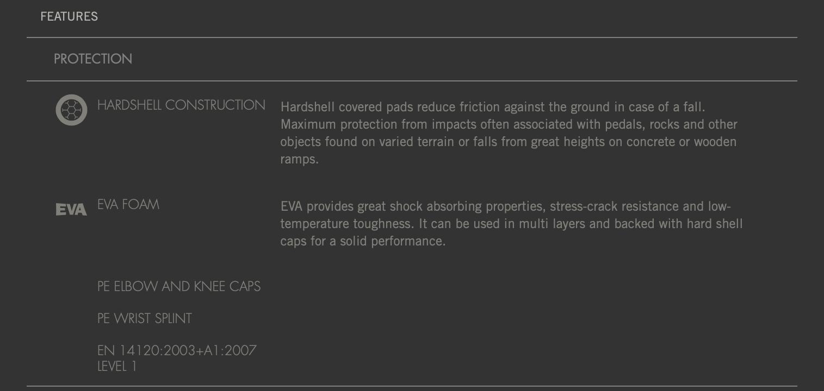Click the EVA foam logo icon

click(71, 210)
